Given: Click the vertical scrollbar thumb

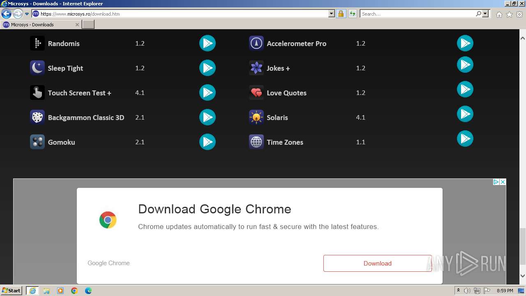Looking at the screenshot, I should [x=523, y=246].
